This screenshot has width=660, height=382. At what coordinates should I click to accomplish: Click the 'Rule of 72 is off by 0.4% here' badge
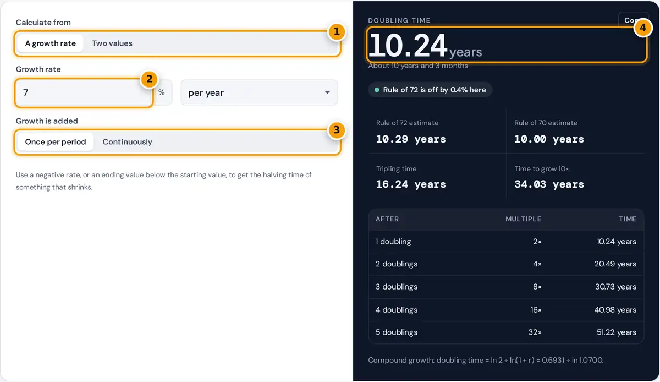tap(430, 90)
